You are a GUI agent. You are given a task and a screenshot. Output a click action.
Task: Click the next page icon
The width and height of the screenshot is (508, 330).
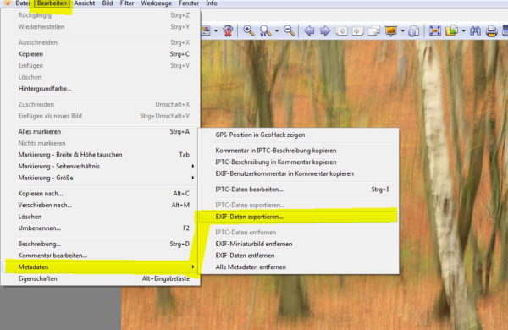(357, 31)
